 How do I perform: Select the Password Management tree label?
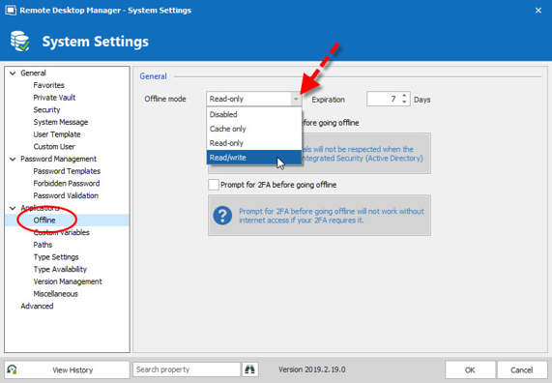(58, 160)
